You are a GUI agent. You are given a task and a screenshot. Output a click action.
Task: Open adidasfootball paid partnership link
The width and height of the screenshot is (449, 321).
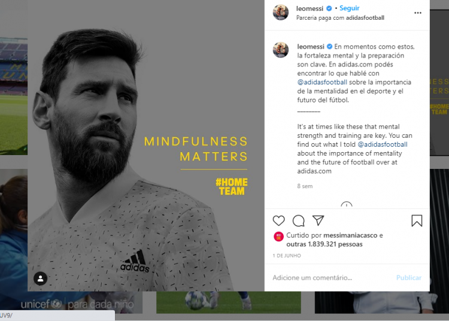click(365, 18)
